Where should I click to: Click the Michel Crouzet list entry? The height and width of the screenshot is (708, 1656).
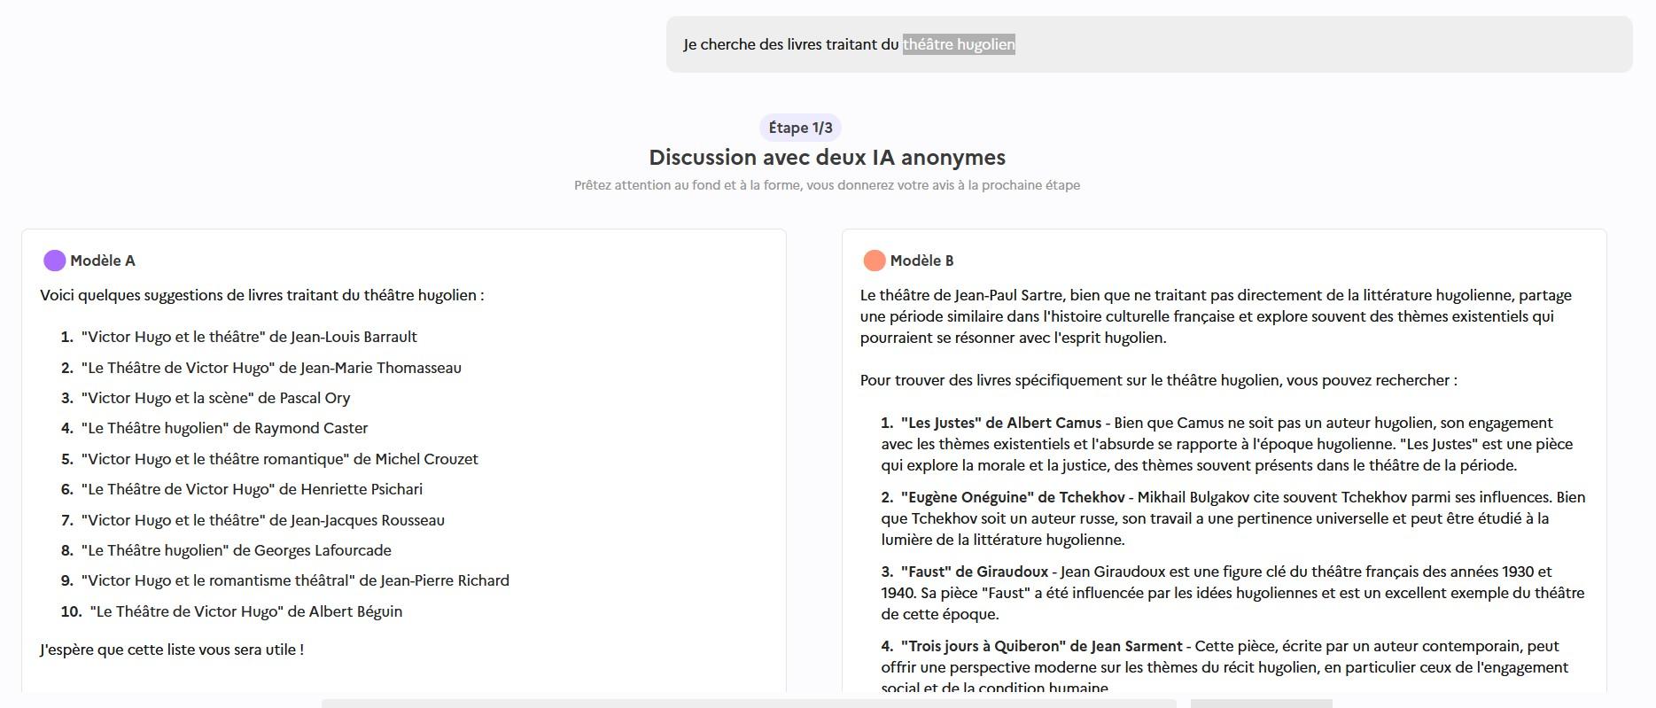pos(279,459)
